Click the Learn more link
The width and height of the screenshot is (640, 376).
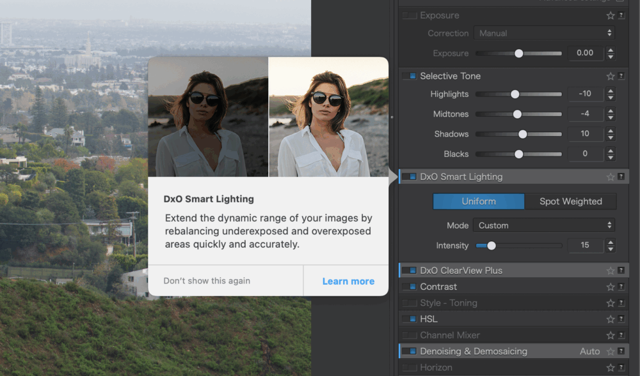[x=348, y=281]
